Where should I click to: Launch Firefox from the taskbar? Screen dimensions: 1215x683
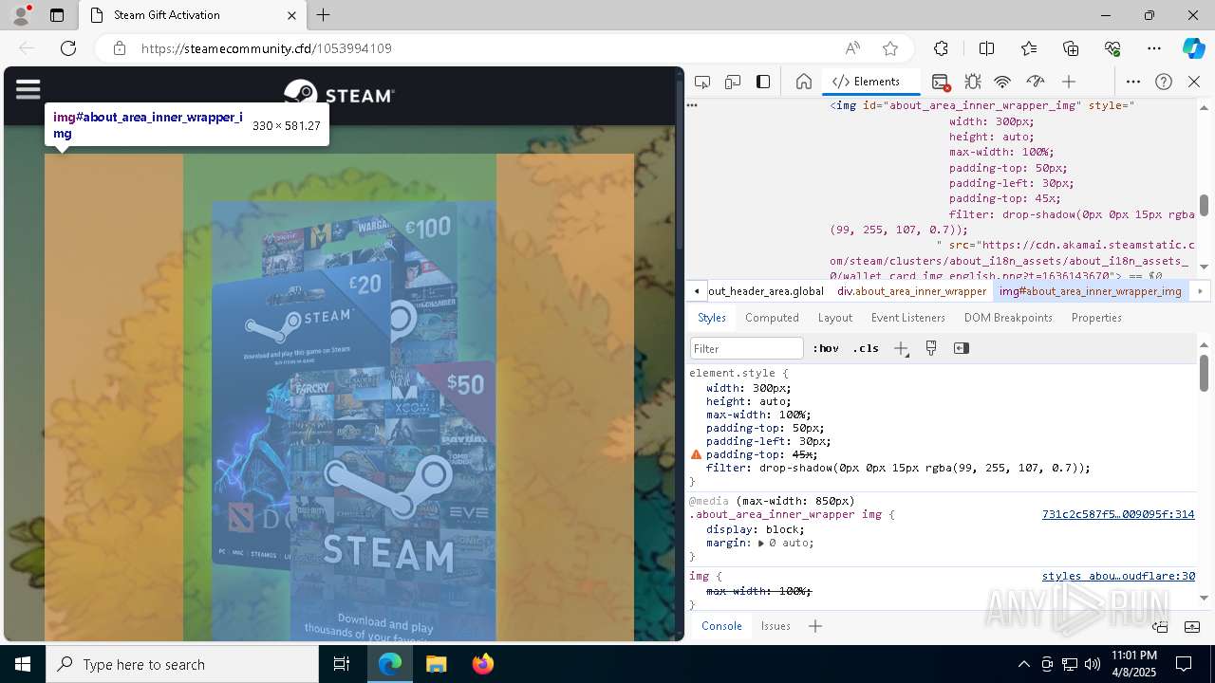[x=482, y=664]
